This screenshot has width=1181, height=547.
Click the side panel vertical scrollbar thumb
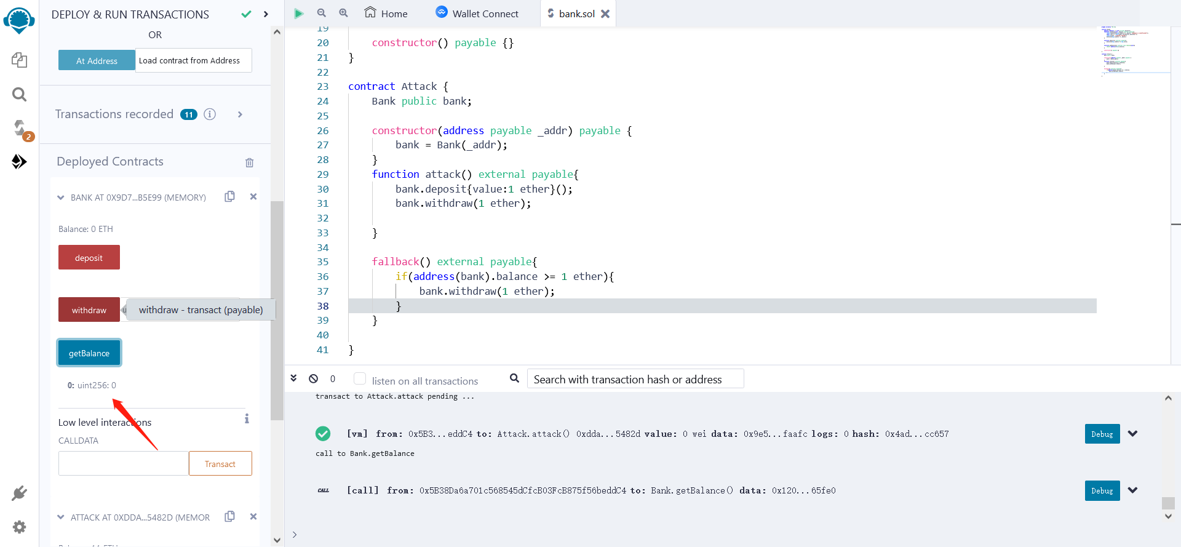277,311
